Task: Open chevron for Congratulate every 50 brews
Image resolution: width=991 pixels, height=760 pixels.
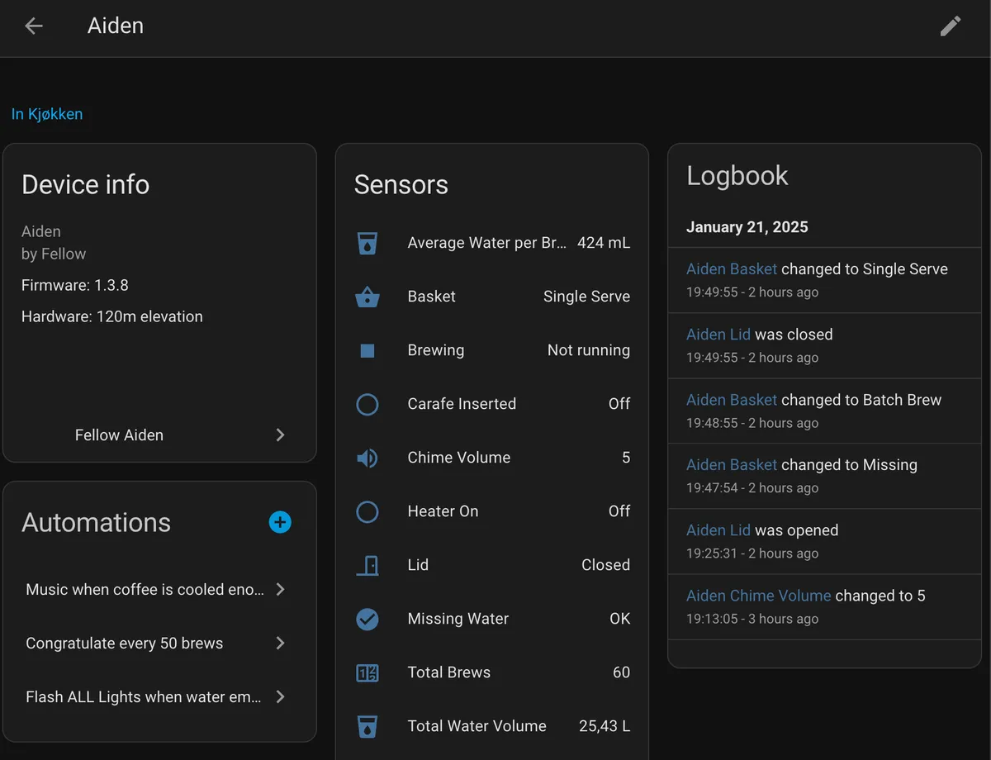Action: click(x=280, y=643)
